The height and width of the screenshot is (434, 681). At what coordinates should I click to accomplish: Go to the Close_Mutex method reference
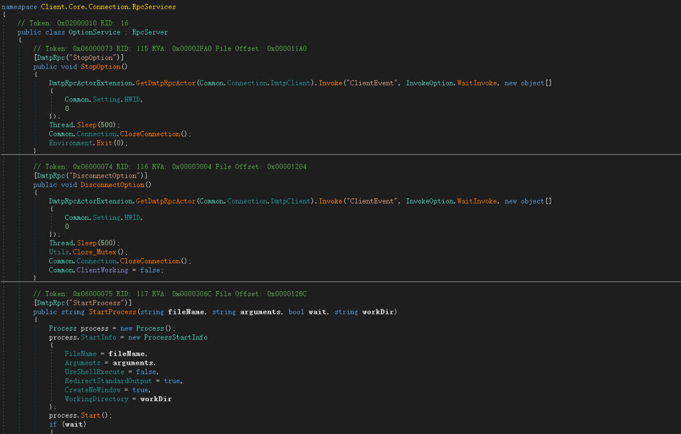(x=95, y=252)
